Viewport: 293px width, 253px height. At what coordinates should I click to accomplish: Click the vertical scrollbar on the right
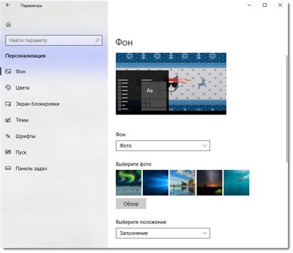(287, 109)
